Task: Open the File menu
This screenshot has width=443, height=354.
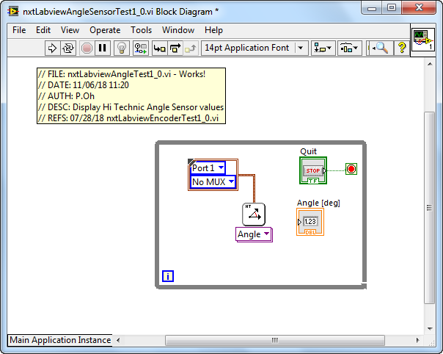Action: coord(19,30)
